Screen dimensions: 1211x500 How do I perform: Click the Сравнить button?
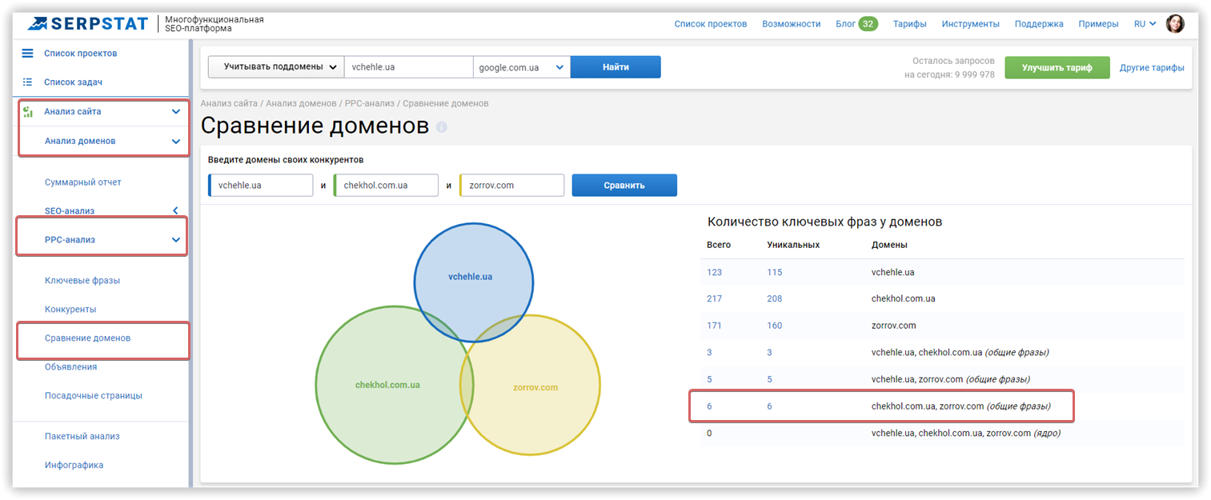pos(624,185)
